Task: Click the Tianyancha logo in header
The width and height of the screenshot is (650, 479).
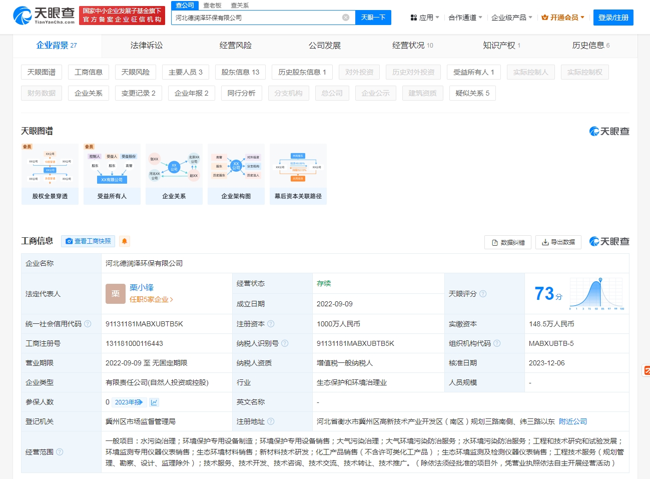Action: click(44, 16)
